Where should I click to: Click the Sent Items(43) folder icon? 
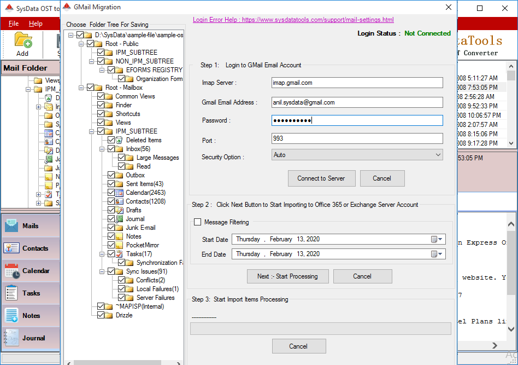[119, 184]
